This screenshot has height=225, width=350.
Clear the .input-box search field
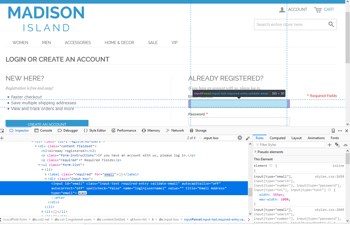point(240,138)
